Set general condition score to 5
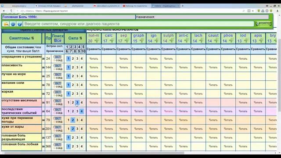The image size is (281, 158). [83, 47]
